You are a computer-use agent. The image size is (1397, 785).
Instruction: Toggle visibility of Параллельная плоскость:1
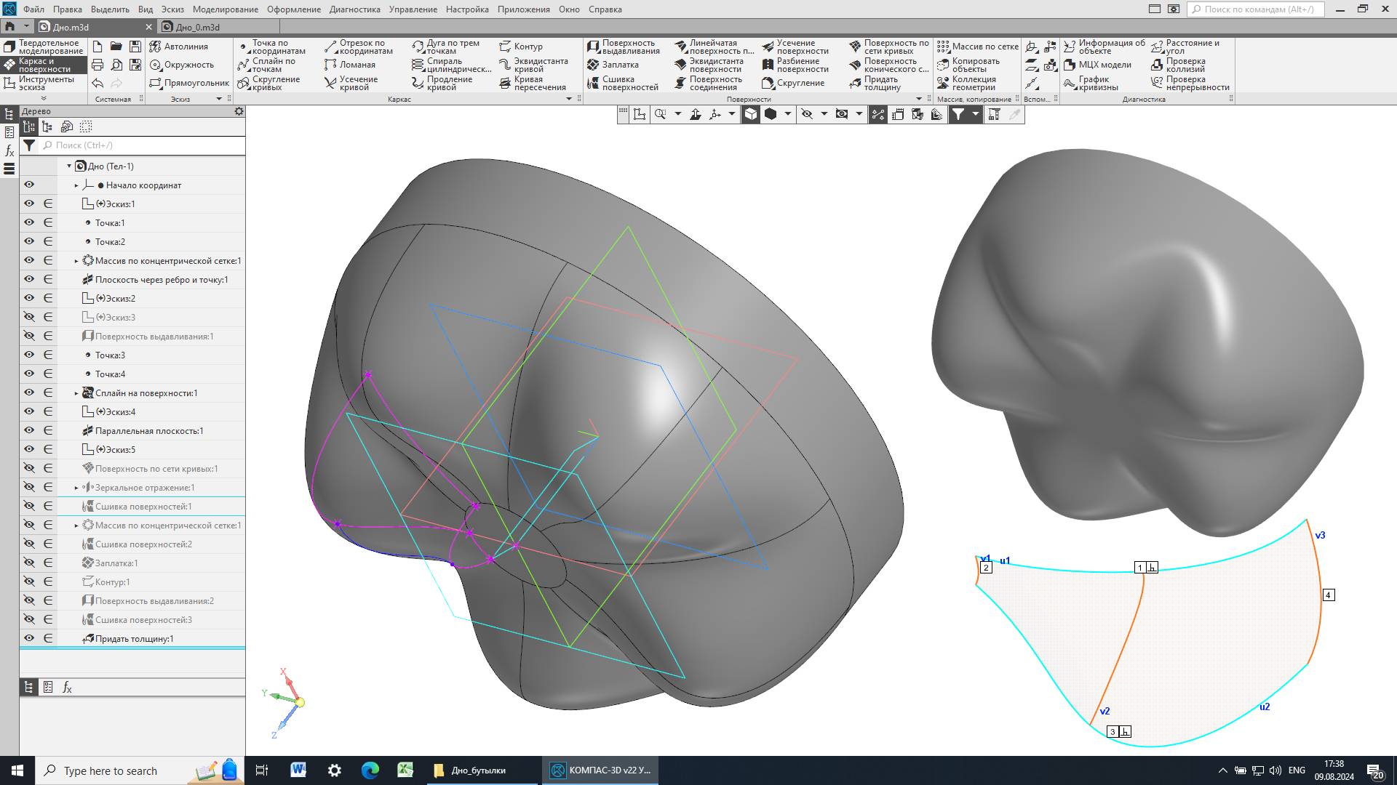pos(29,430)
